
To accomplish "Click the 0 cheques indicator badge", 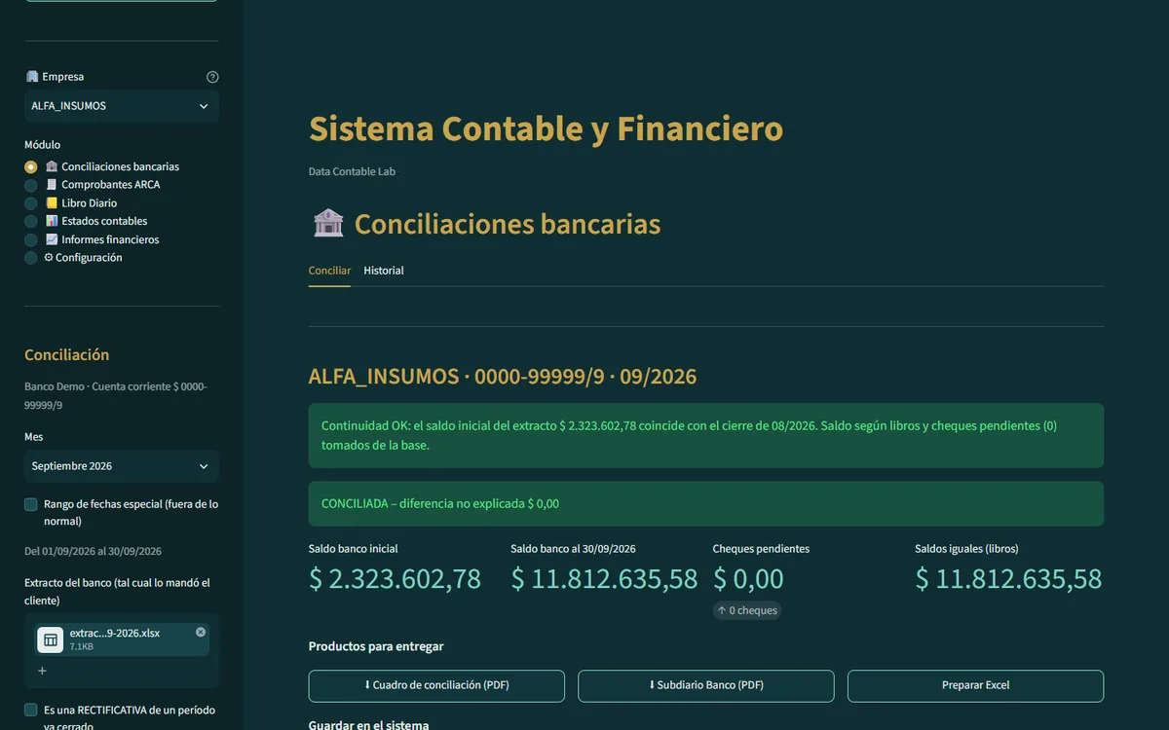I will click(747, 610).
